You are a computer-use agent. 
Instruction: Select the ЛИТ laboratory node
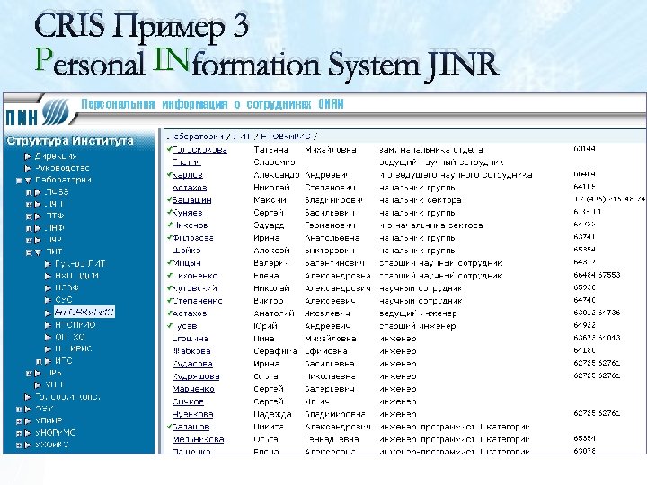pos(54,252)
